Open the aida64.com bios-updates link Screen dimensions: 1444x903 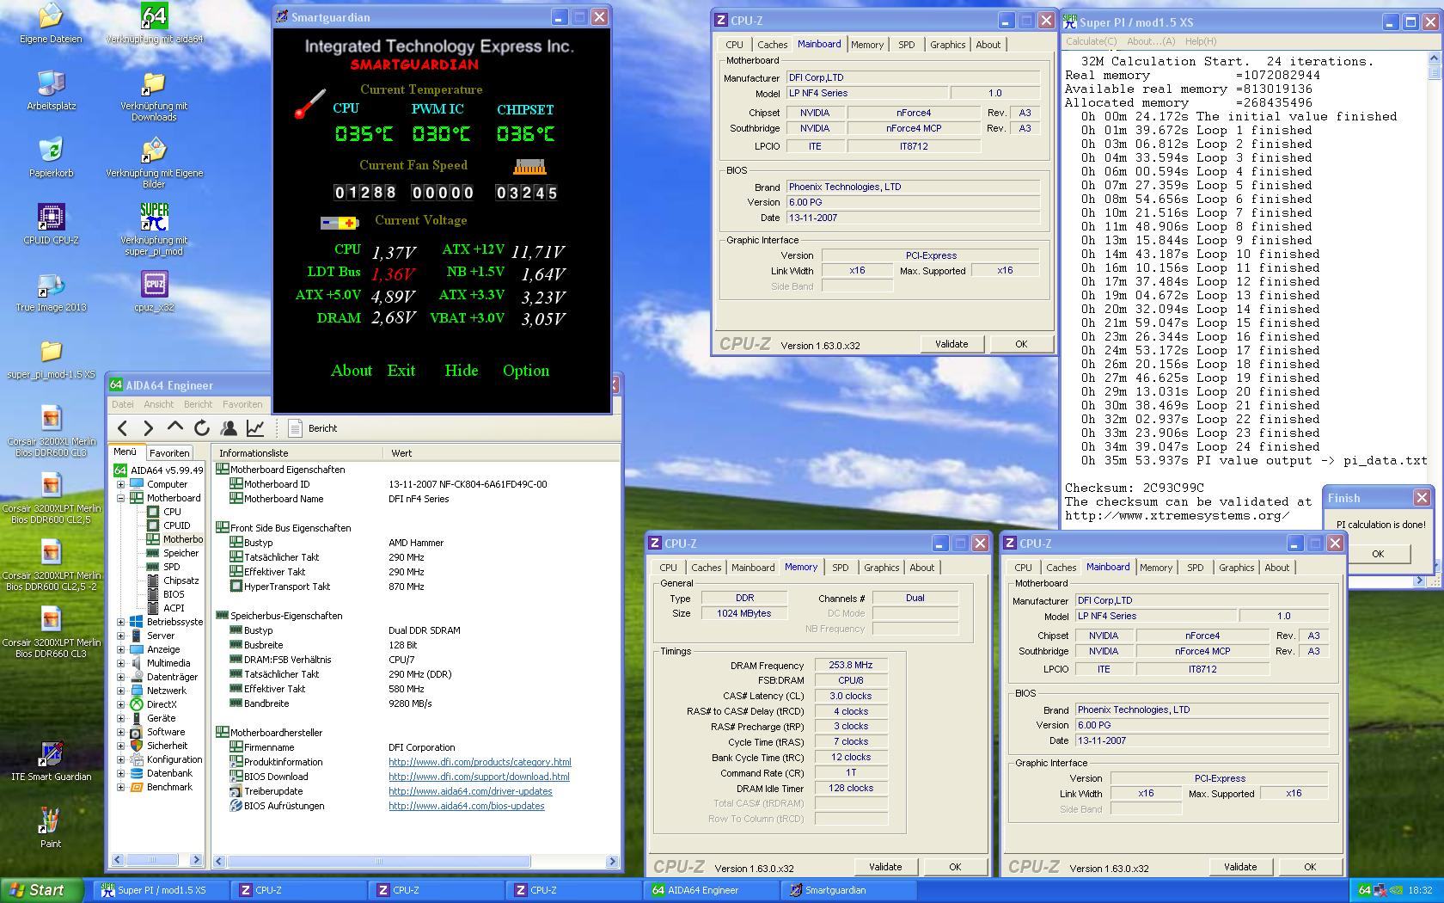click(466, 806)
